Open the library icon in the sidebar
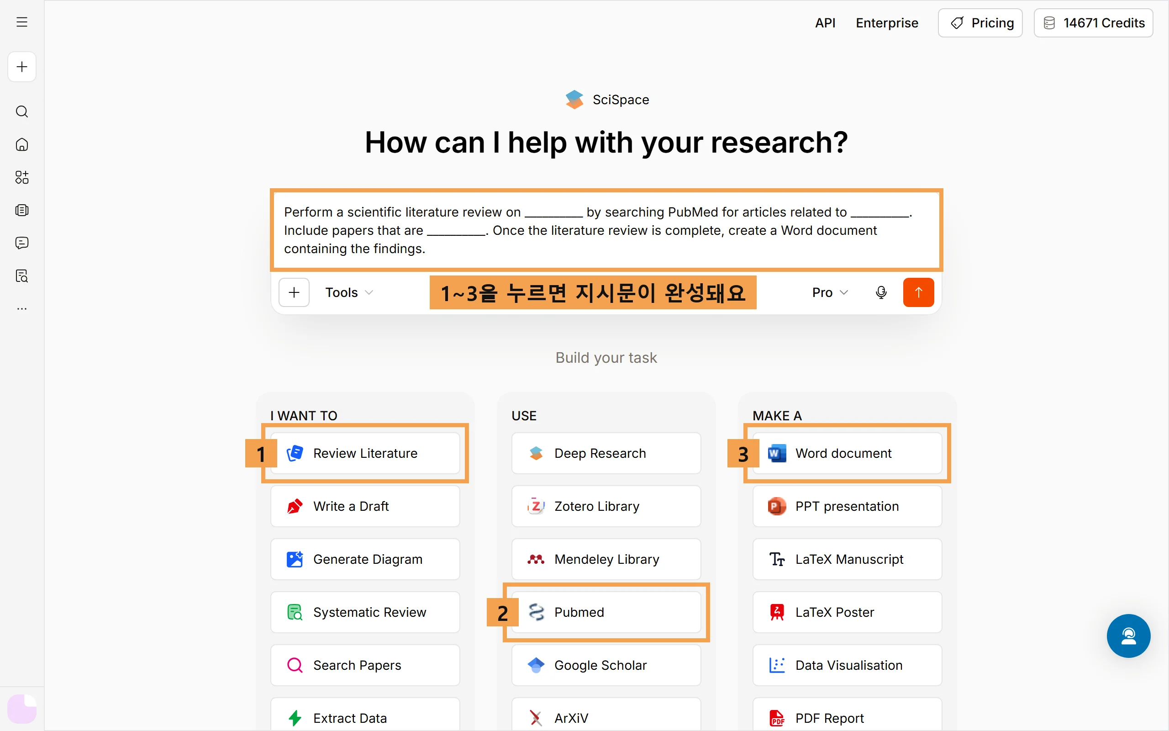Image resolution: width=1169 pixels, height=731 pixels. pyautogui.click(x=22, y=210)
